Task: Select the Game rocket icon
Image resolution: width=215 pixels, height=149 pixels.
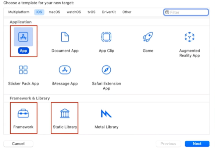Action: [148, 37]
